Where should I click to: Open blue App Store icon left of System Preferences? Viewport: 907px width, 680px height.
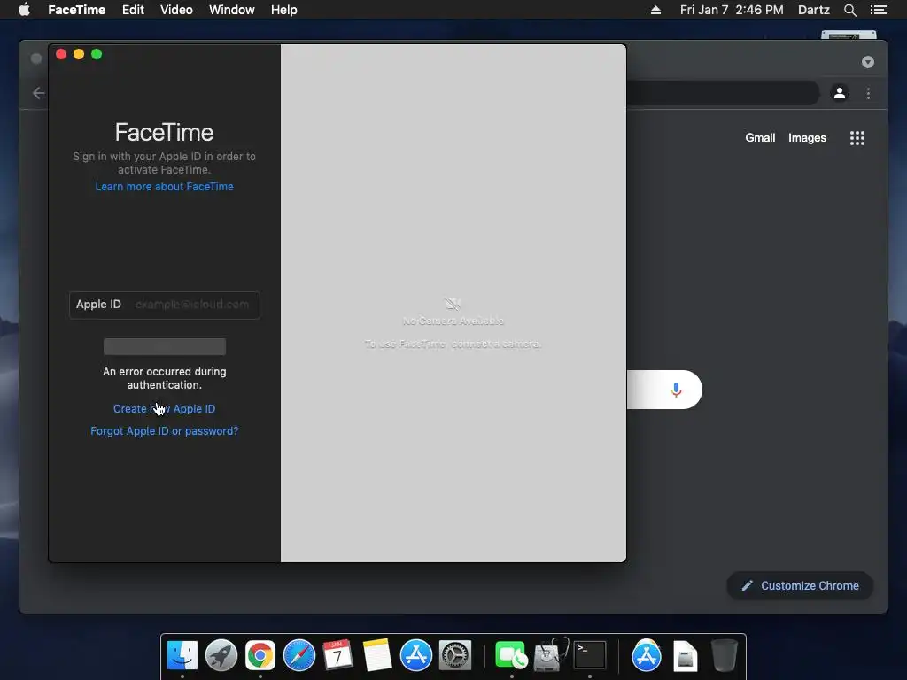point(416,656)
